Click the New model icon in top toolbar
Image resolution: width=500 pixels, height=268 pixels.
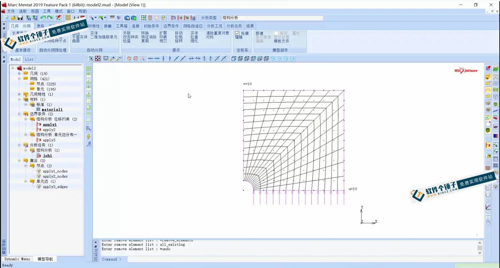[7, 18]
